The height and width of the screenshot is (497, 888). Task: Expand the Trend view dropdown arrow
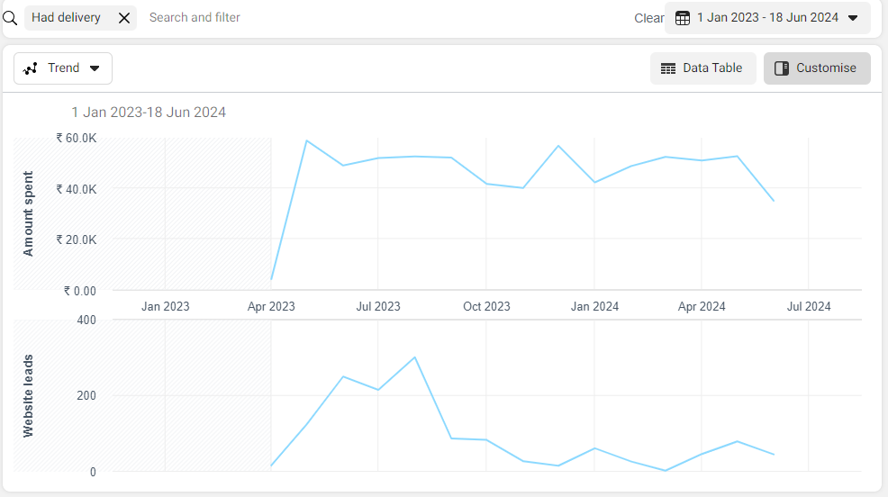(x=95, y=68)
